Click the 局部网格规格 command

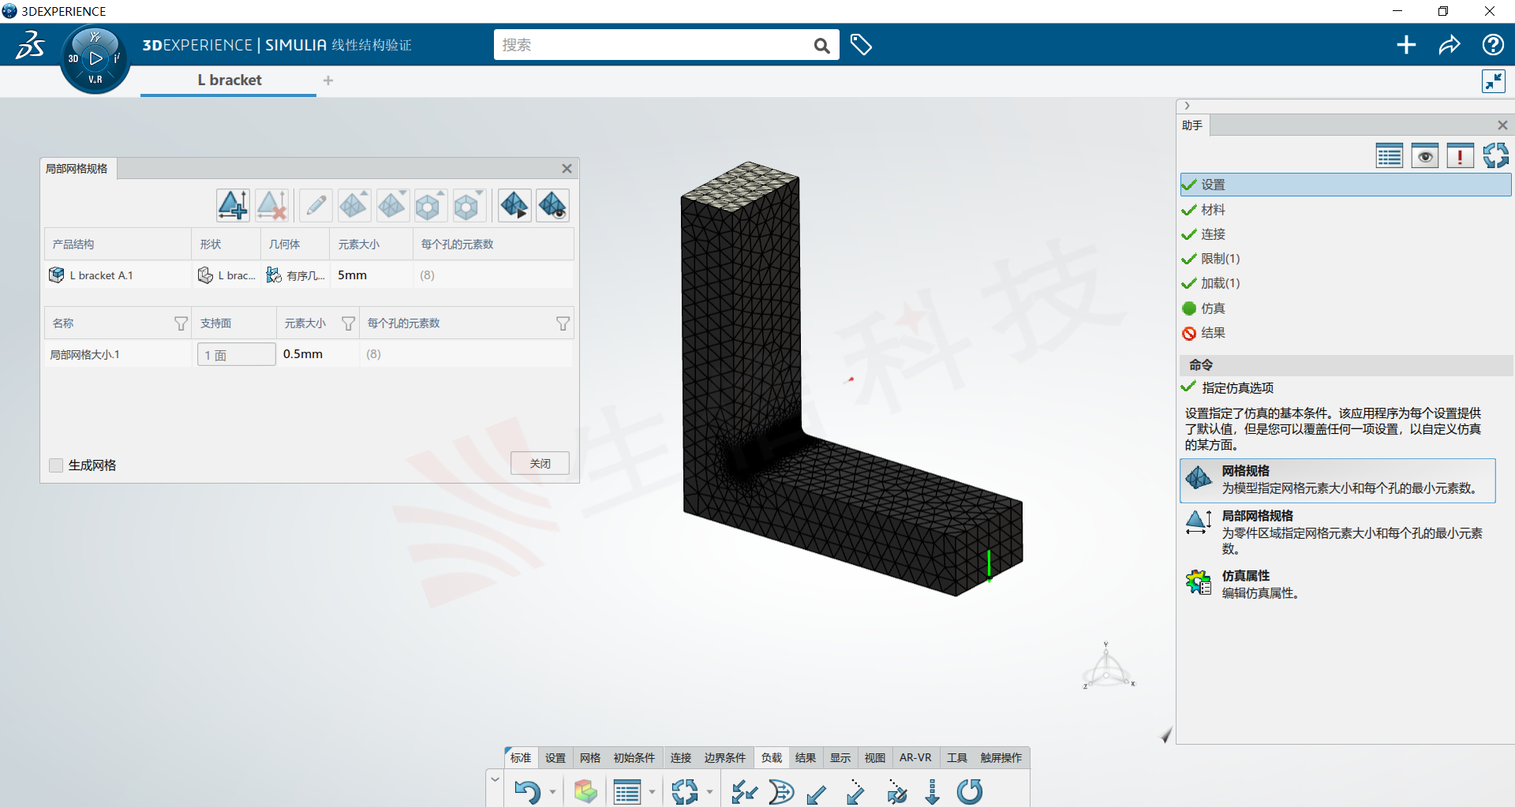1337,532
